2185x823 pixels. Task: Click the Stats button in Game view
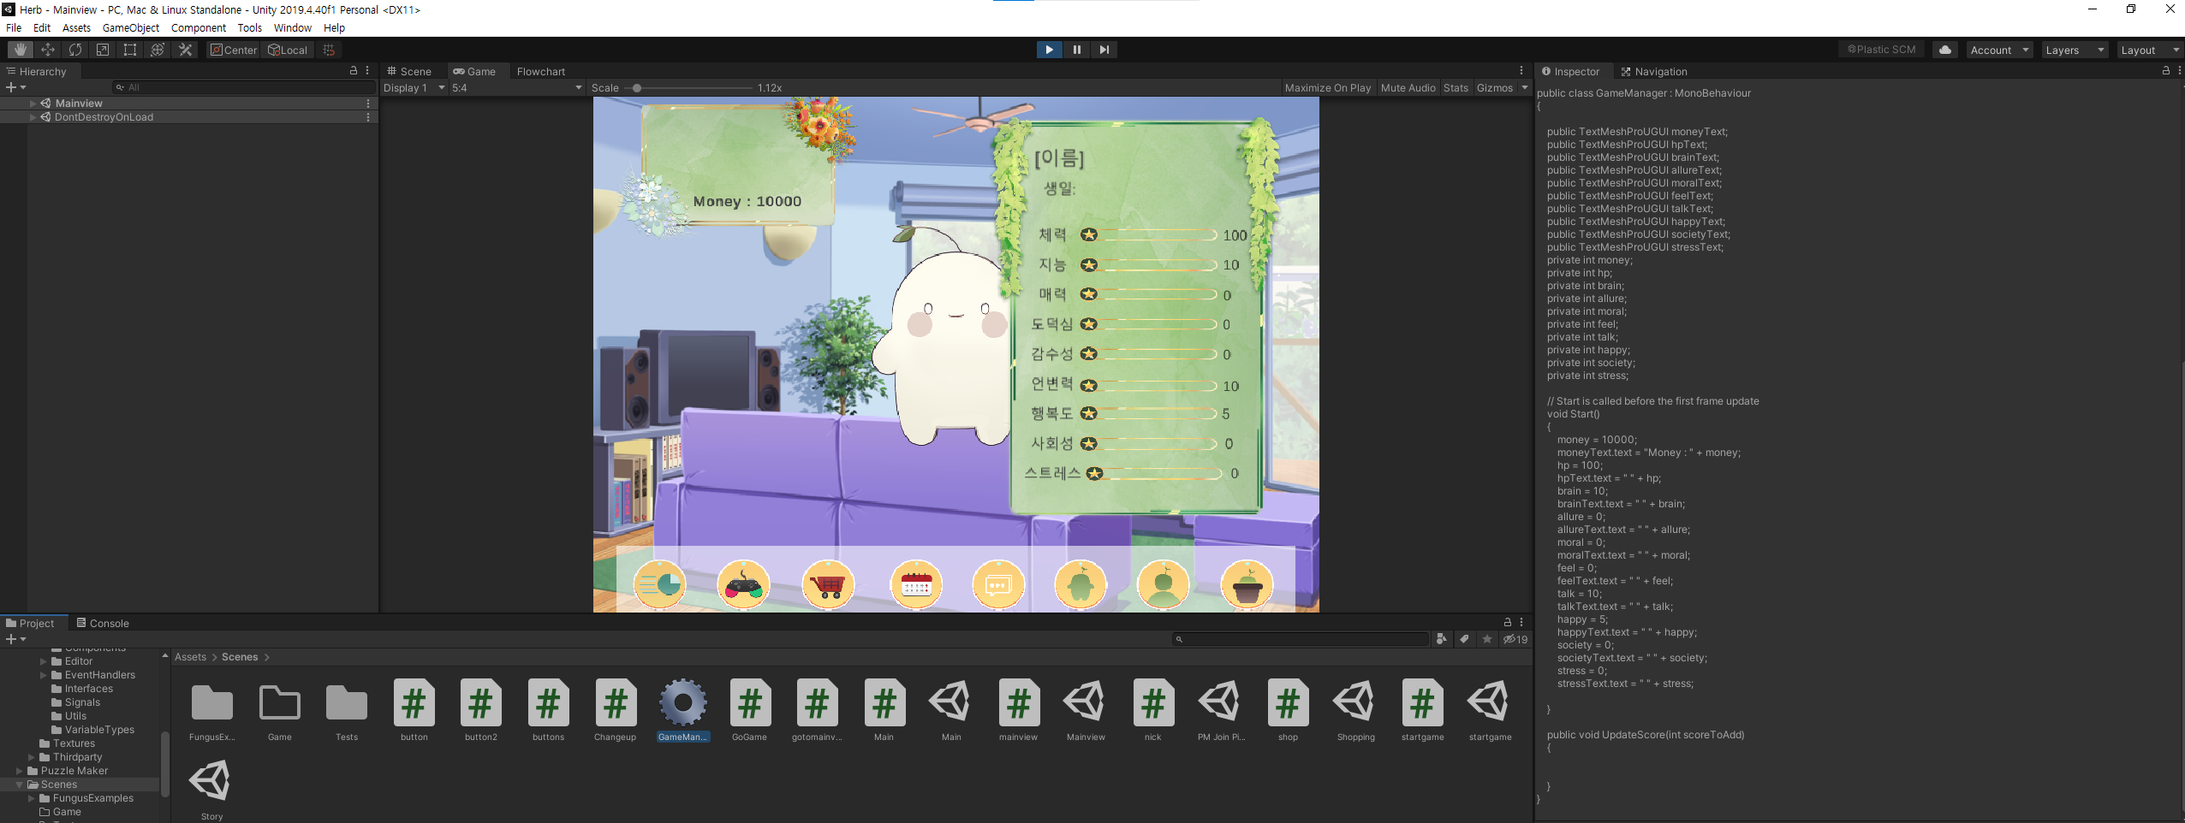(x=1455, y=87)
